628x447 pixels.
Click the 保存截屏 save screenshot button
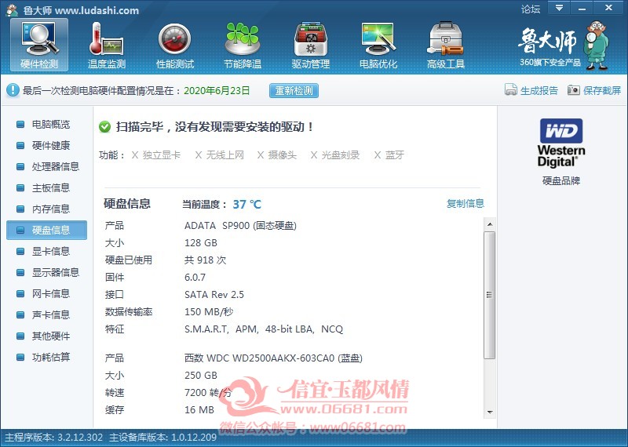(594, 90)
